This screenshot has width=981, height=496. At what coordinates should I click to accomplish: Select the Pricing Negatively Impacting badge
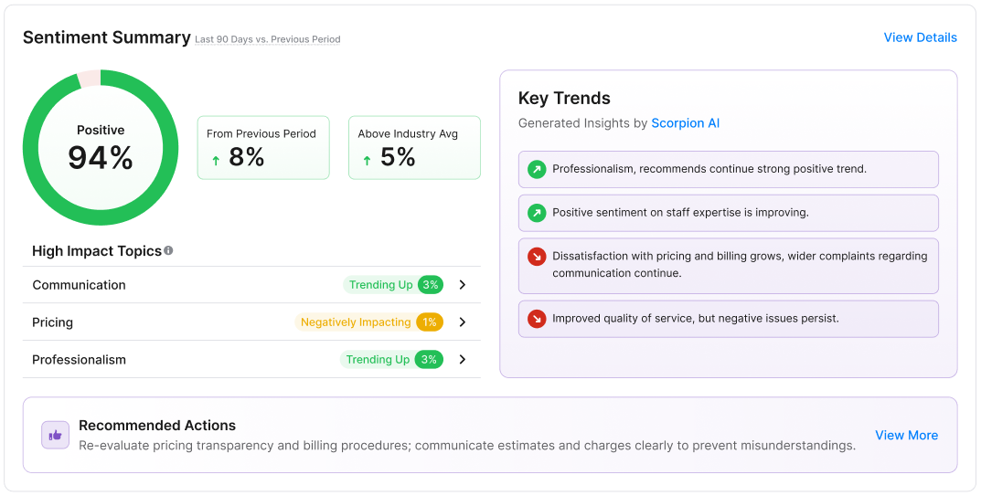coord(369,322)
